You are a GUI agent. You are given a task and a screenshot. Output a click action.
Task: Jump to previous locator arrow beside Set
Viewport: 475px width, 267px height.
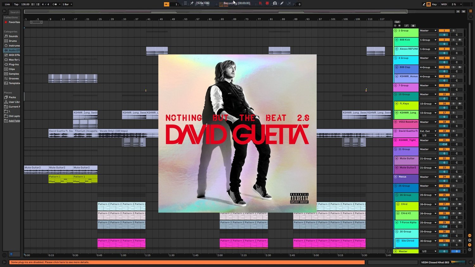tap(395, 26)
